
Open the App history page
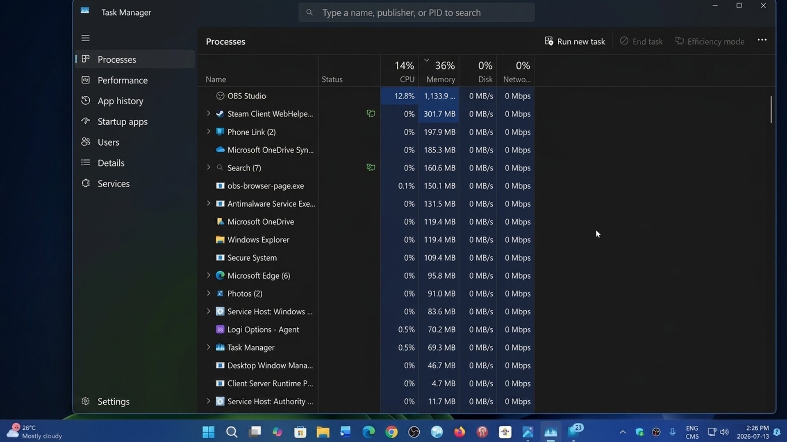point(135,101)
